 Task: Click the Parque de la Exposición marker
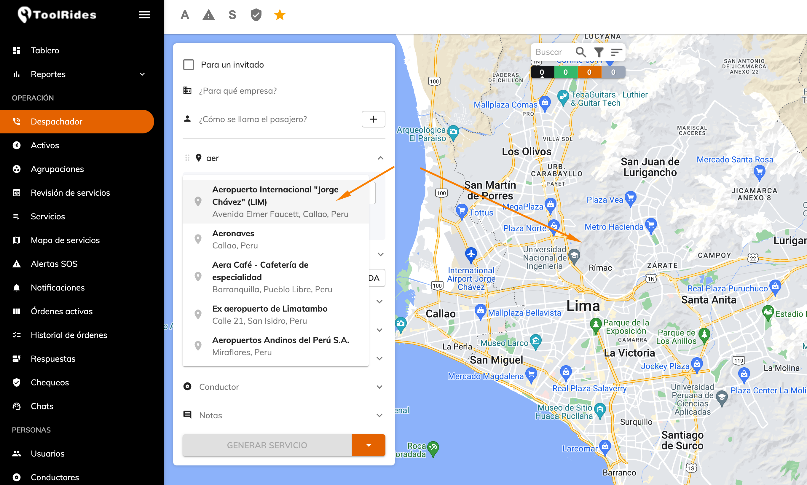(596, 325)
